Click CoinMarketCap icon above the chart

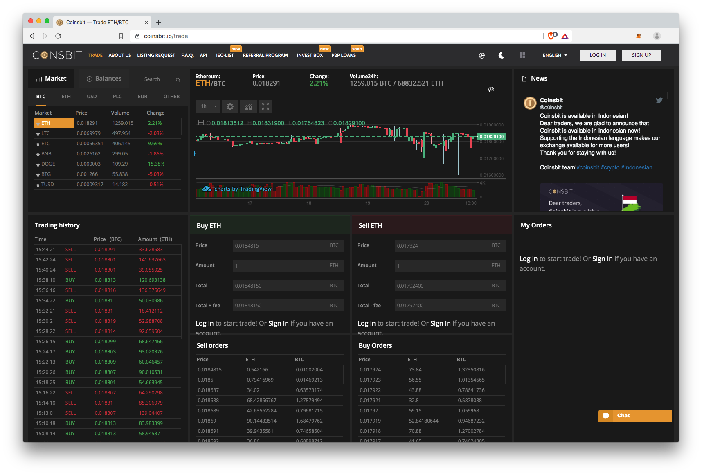click(x=491, y=90)
